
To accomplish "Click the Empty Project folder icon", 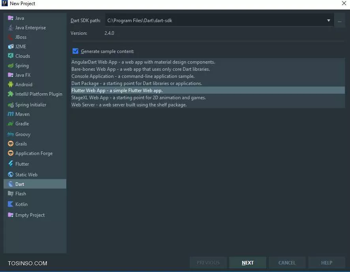I will point(11,215).
